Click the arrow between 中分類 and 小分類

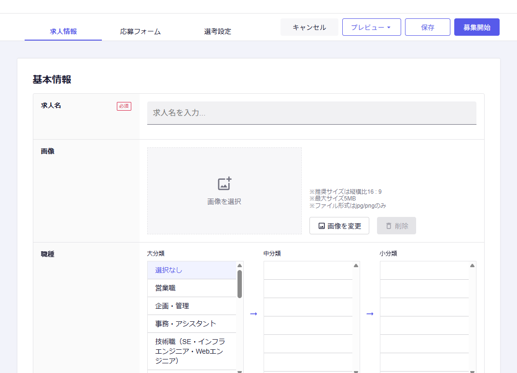click(370, 314)
